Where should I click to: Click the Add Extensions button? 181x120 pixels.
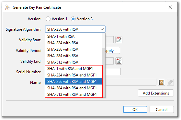[156, 93]
